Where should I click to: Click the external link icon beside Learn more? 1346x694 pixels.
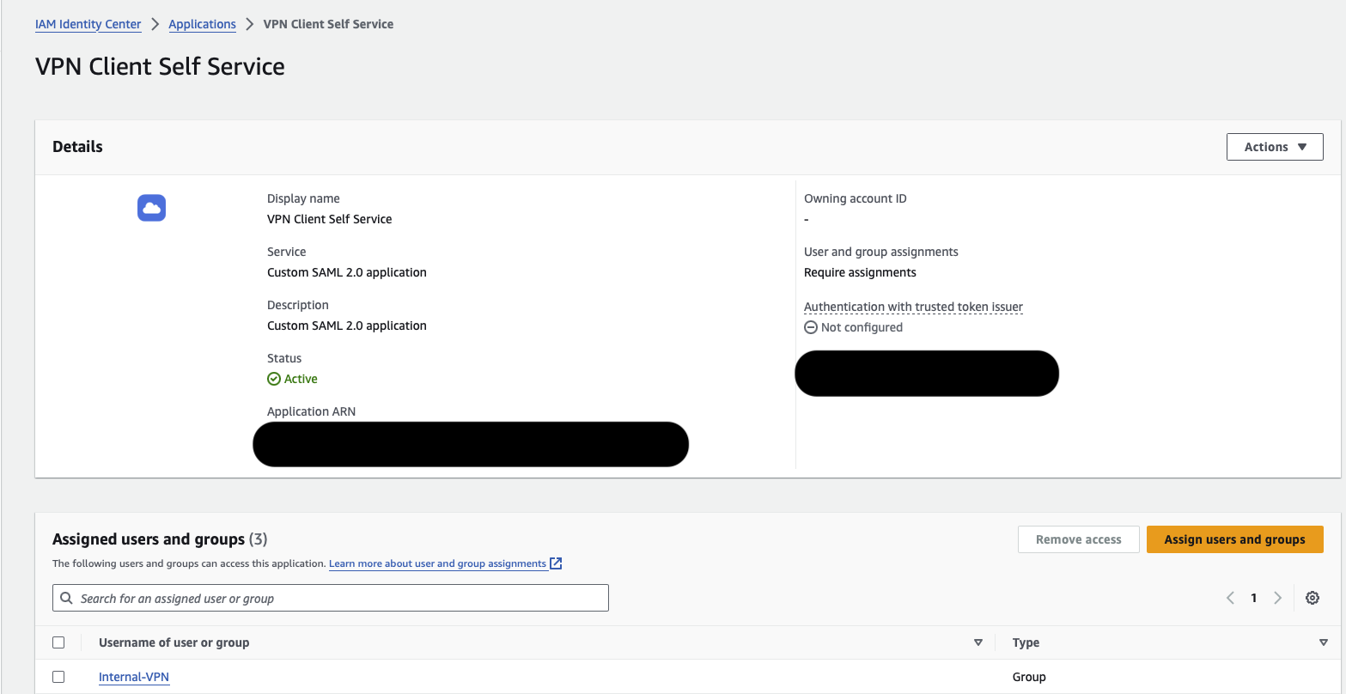(556, 563)
